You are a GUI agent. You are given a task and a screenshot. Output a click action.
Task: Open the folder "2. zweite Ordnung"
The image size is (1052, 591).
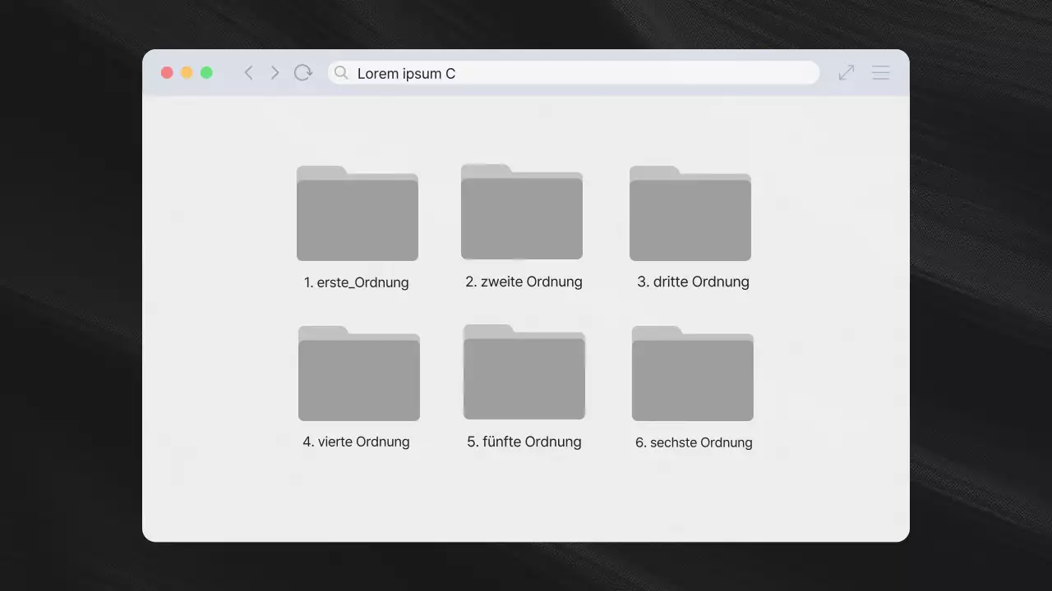(x=522, y=213)
